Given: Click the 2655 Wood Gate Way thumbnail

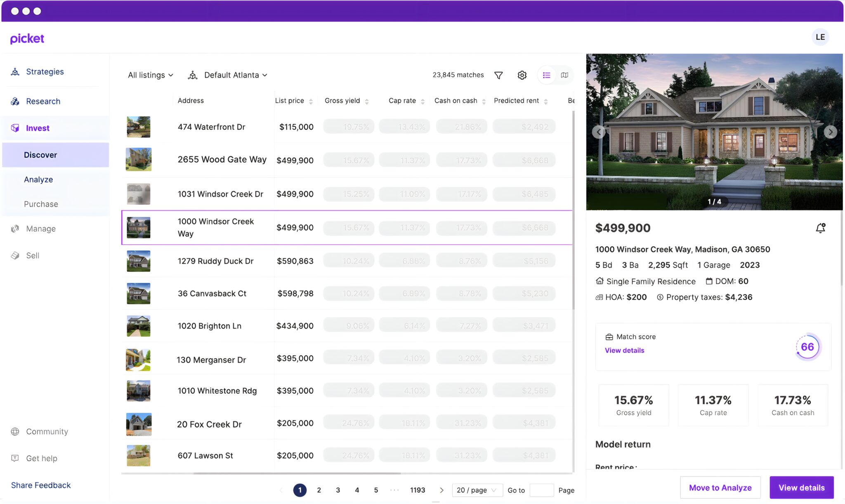Looking at the screenshot, I should coord(138,160).
